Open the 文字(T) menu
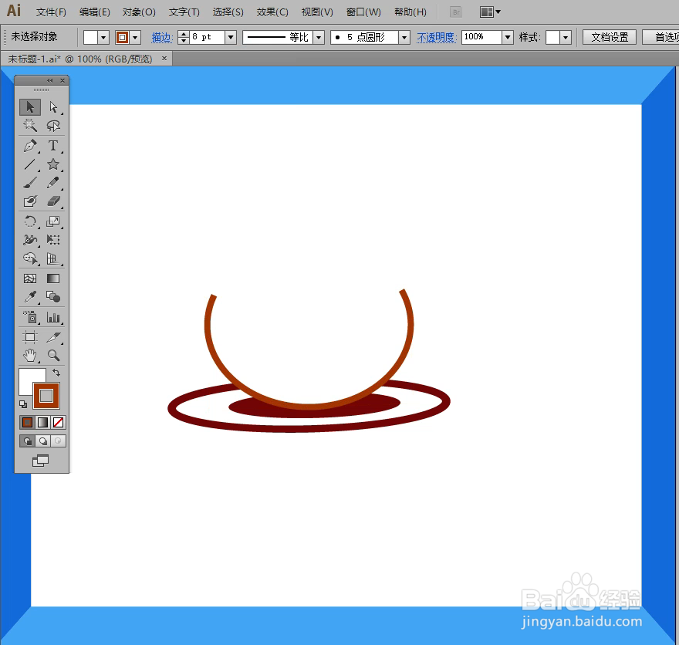Viewport: 679px width, 645px height. (x=184, y=12)
